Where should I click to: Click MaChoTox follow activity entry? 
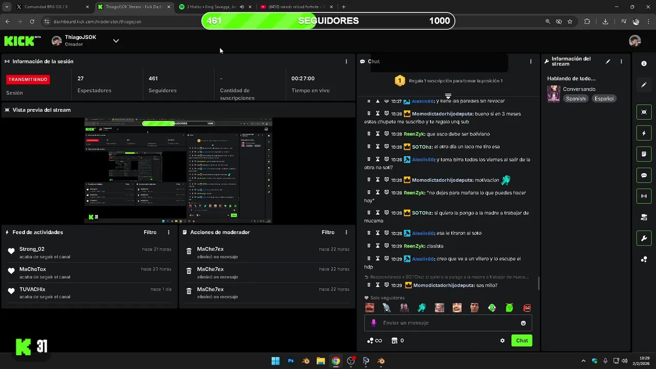(89, 273)
